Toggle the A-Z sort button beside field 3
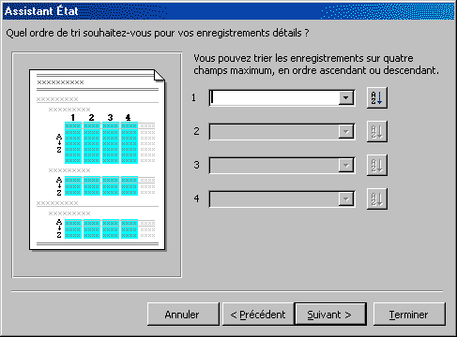This screenshot has height=337, width=457. pyautogui.click(x=377, y=165)
